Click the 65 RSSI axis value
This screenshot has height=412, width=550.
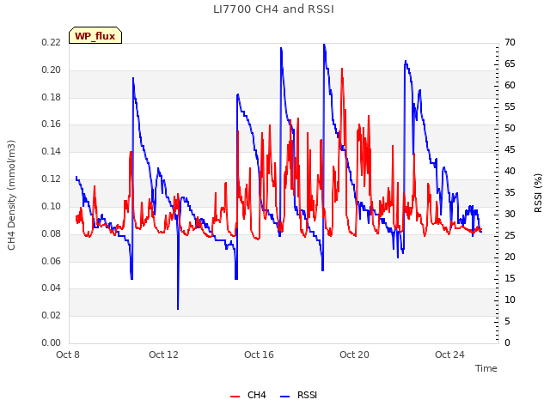[x=510, y=64]
